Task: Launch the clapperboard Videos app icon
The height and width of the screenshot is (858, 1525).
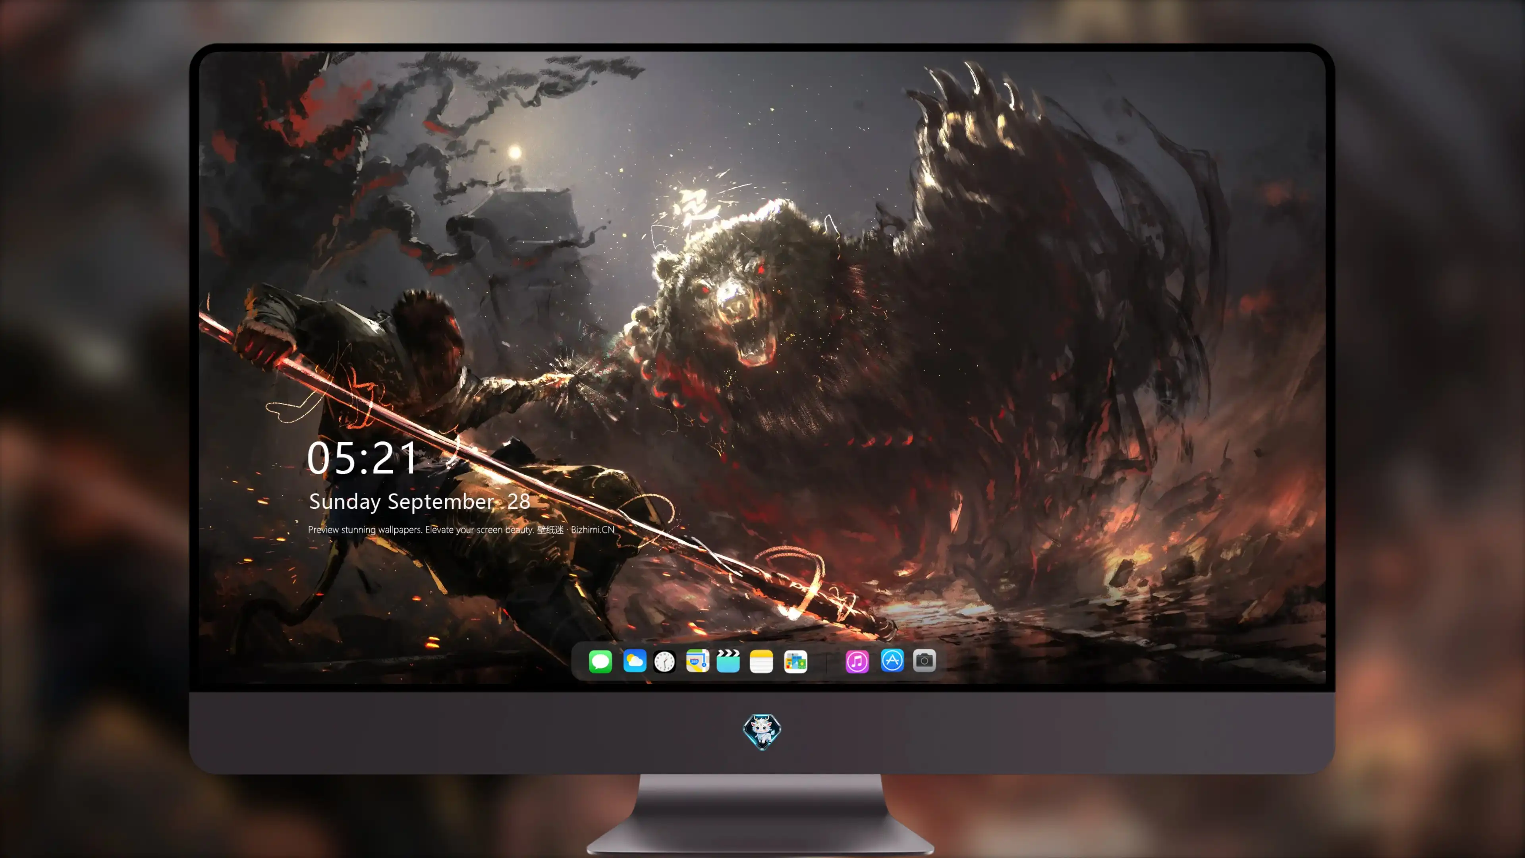Action: pyautogui.click(x=728, y=661)
